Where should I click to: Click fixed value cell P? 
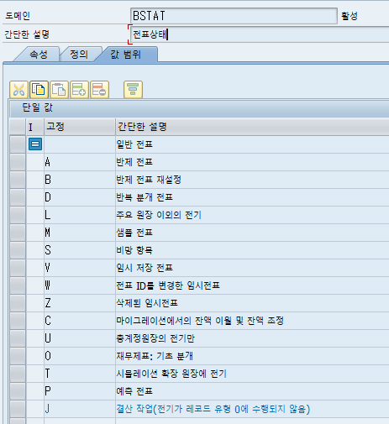(x=80, y=391)
